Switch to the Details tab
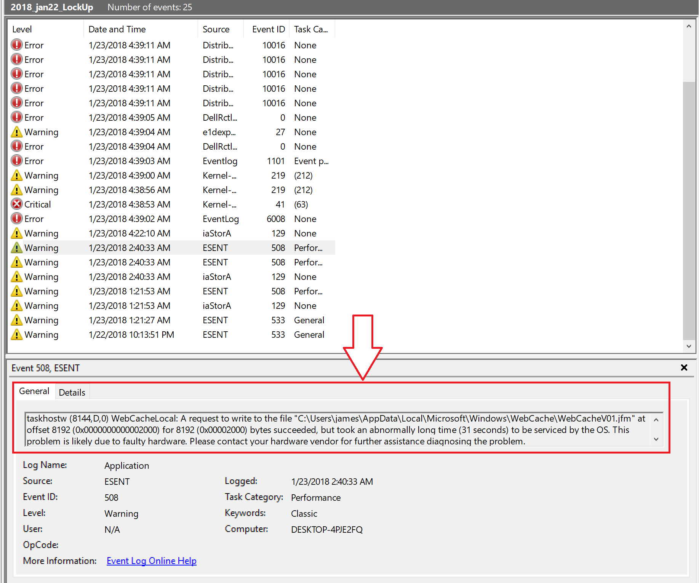Screen dimensions: 699x583 pyautogui.click(x=72, y=393)
